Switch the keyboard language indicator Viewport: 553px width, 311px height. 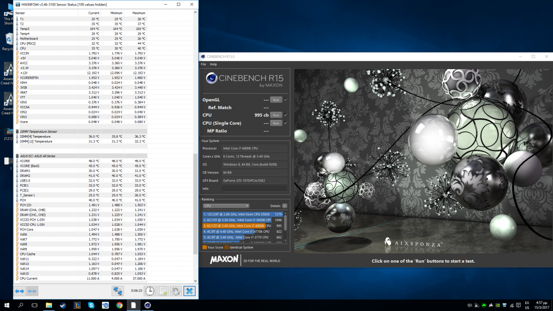pyautogui.click(x=527, y=305)
